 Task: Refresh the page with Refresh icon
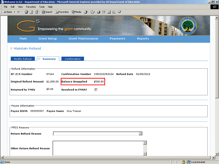31,12
